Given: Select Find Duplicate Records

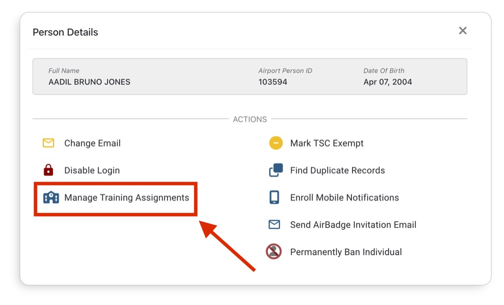Looking at the screenshot, I should tap(337, 170).
